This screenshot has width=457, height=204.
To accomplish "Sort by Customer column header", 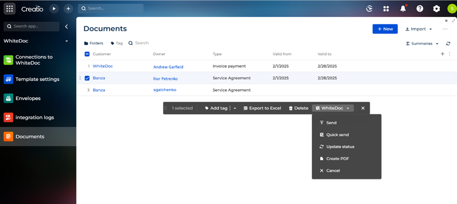I will pos(102,54).
